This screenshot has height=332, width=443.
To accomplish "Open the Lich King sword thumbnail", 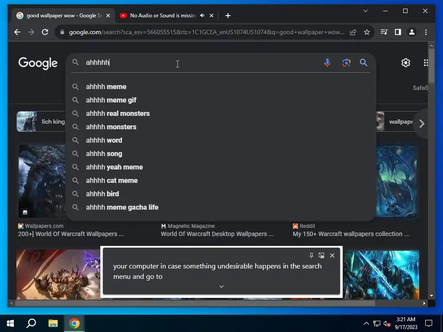I will pos(381,275).
